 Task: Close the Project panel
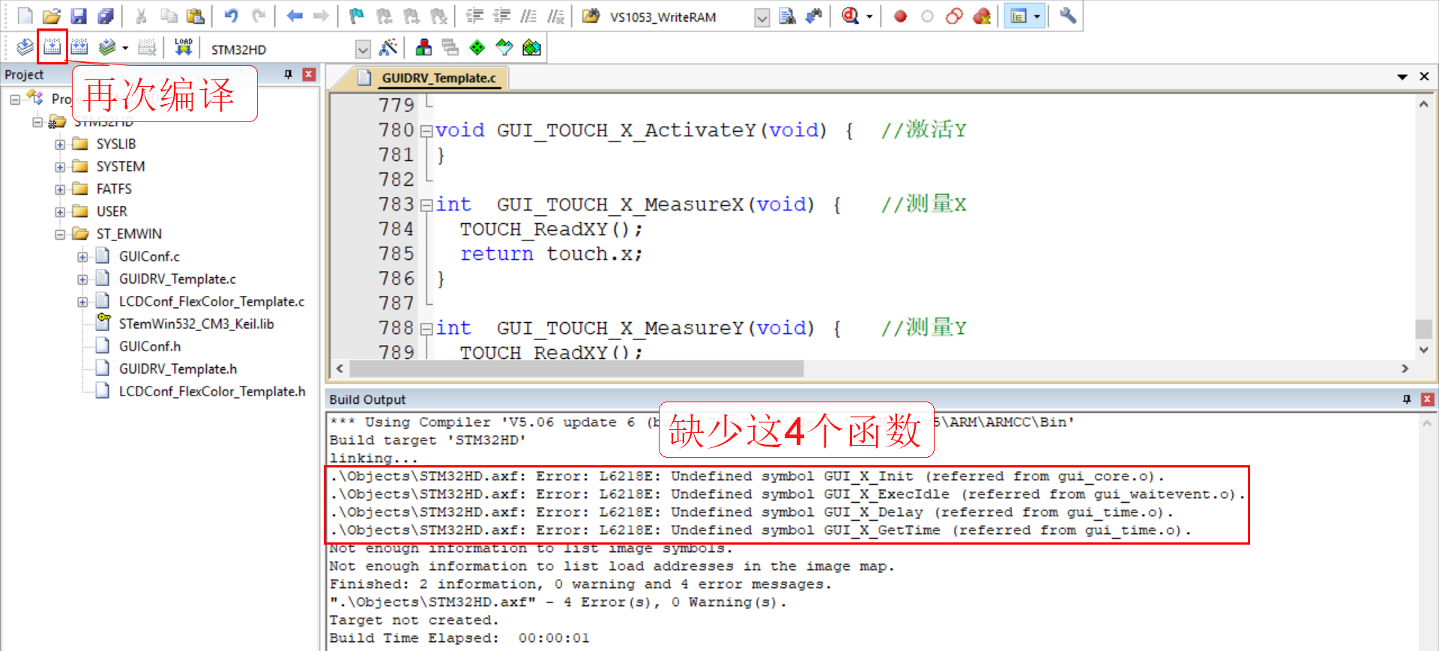(309, 74)
